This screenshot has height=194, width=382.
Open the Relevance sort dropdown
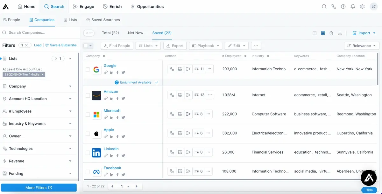tap(361, 46)
